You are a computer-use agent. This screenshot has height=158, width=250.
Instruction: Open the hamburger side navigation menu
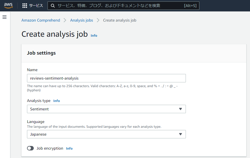4,17
